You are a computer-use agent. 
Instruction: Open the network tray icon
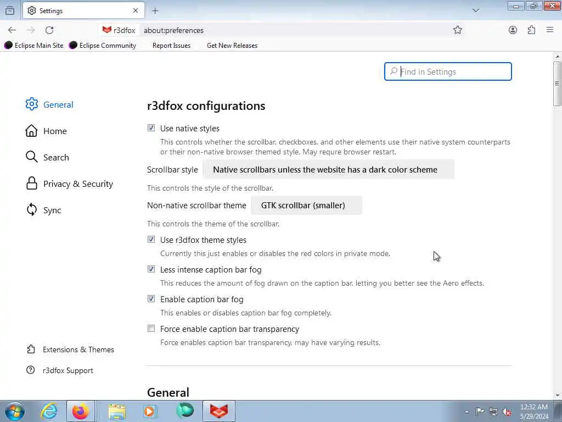pos(493,412)
